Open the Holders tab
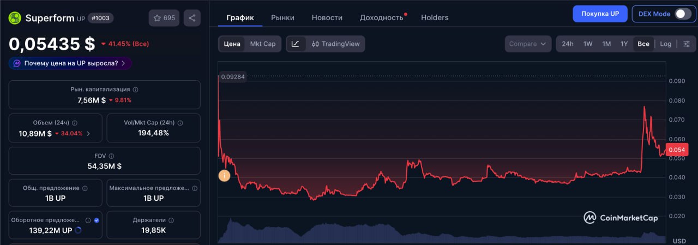698x245 pixels. coord(435,17)
